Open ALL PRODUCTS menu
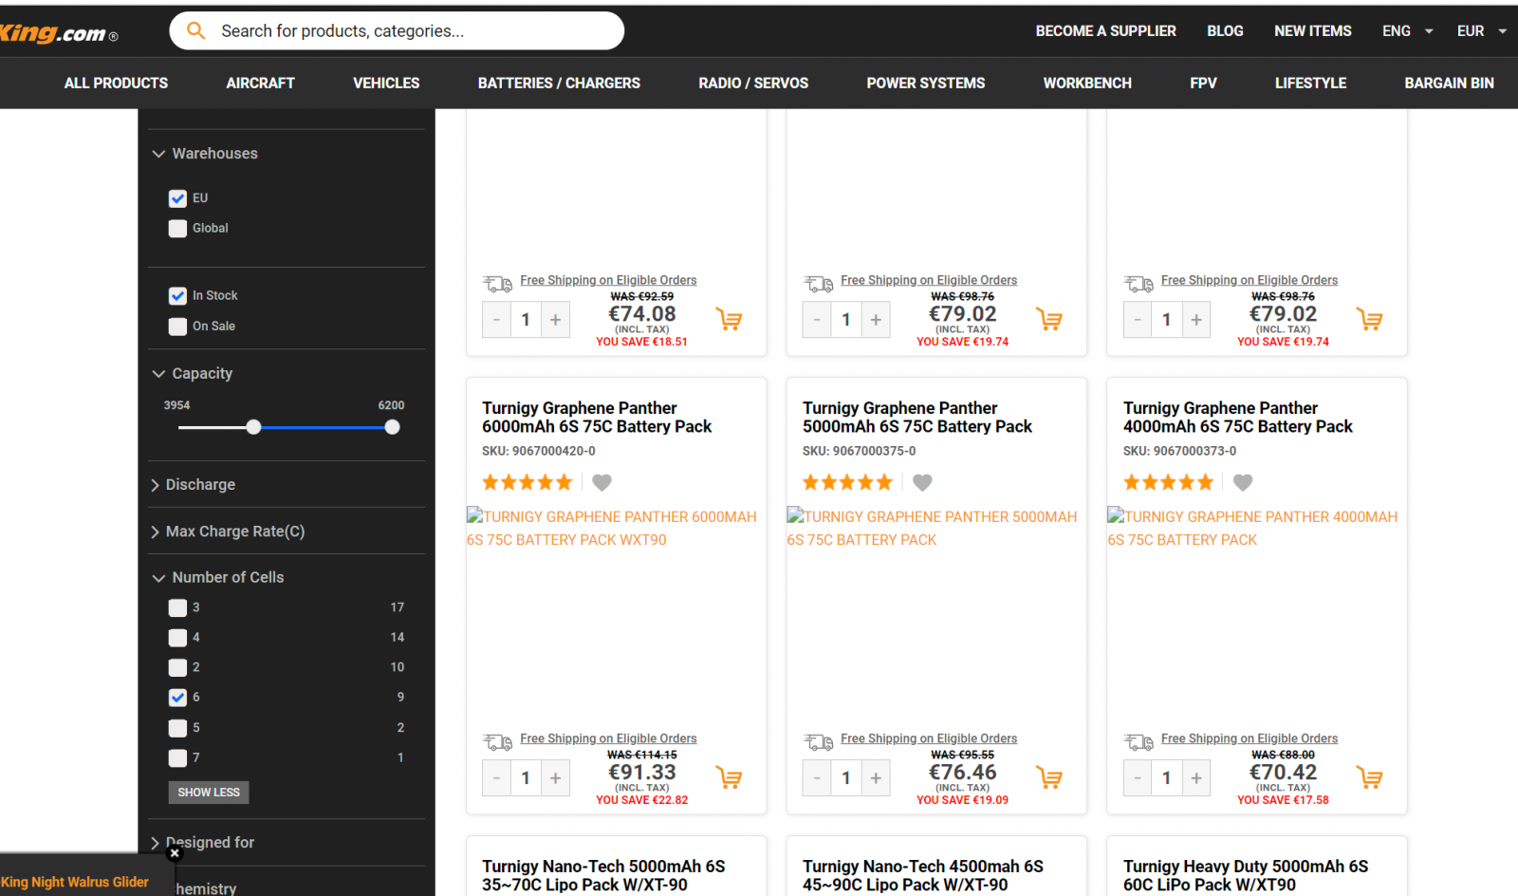 click(x=116, y=84)
